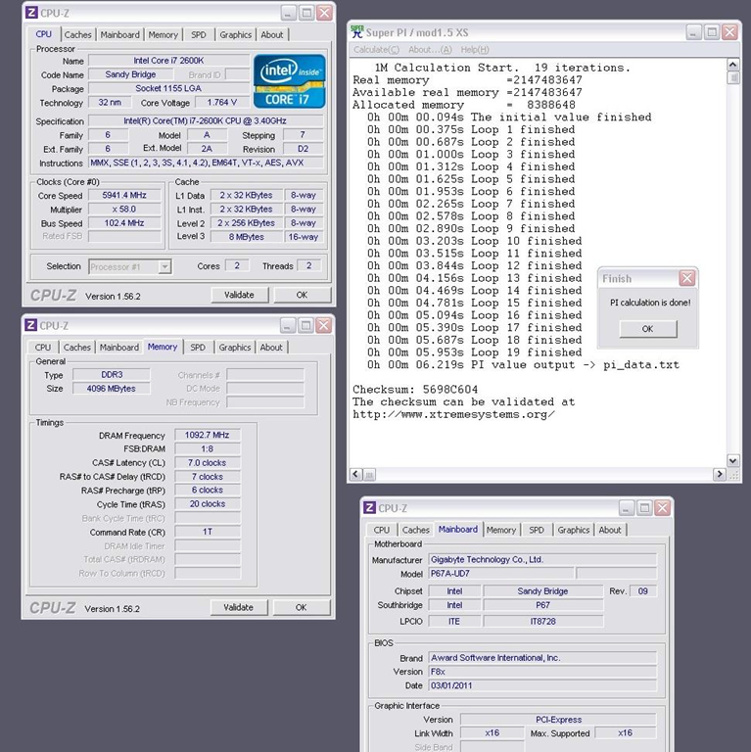Close the CPU-Z Memory window
The width and height of the screenshot is (751, 752).
coord(324,326)
